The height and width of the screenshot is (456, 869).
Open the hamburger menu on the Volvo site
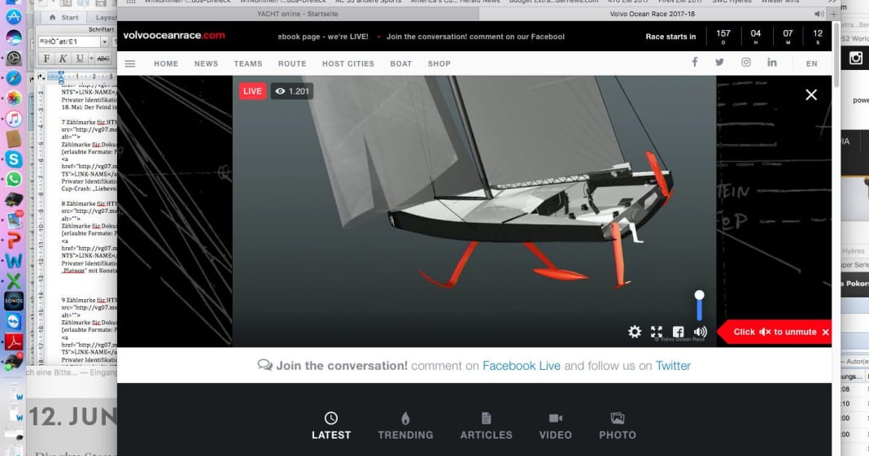(130, 63)
